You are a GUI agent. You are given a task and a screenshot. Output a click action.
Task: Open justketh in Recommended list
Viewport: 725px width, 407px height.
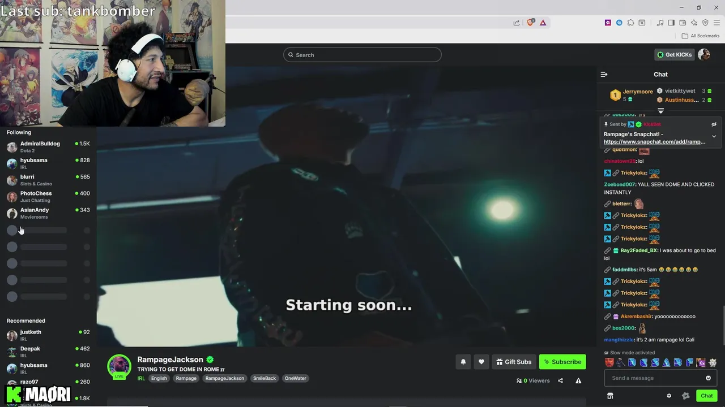48,335
